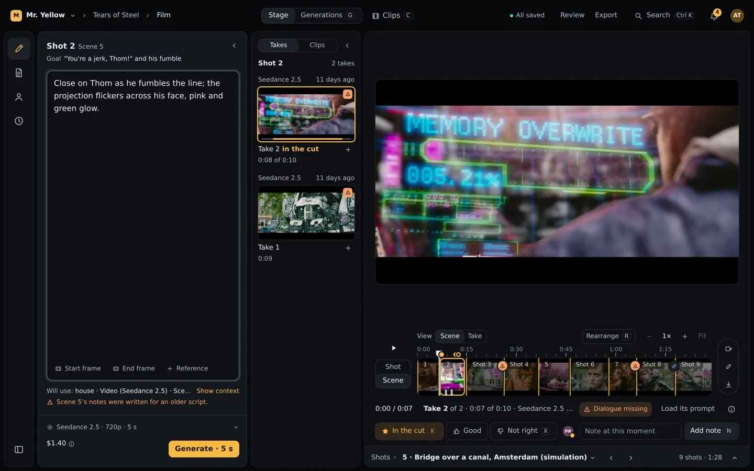
Task: Click the Add note button
Action: coord(712,431)
